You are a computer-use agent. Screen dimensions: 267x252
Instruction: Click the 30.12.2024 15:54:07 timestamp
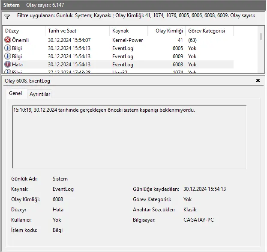(69, 40)
